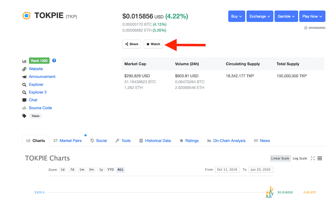Click the 1,262 ETH market cap value

pos(133,87)
